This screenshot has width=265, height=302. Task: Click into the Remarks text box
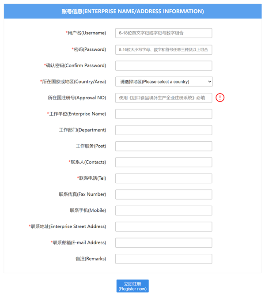point(163,259)
